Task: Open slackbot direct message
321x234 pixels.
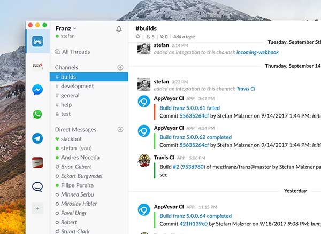Action: click(89, 139)
